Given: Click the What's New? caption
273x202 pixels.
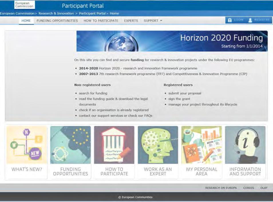Looking at the screenshot, I should (27, 169).
